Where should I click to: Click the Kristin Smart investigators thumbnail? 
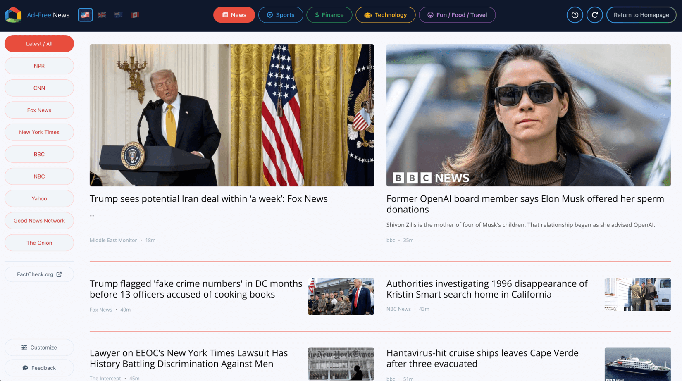tap(637, 294)
